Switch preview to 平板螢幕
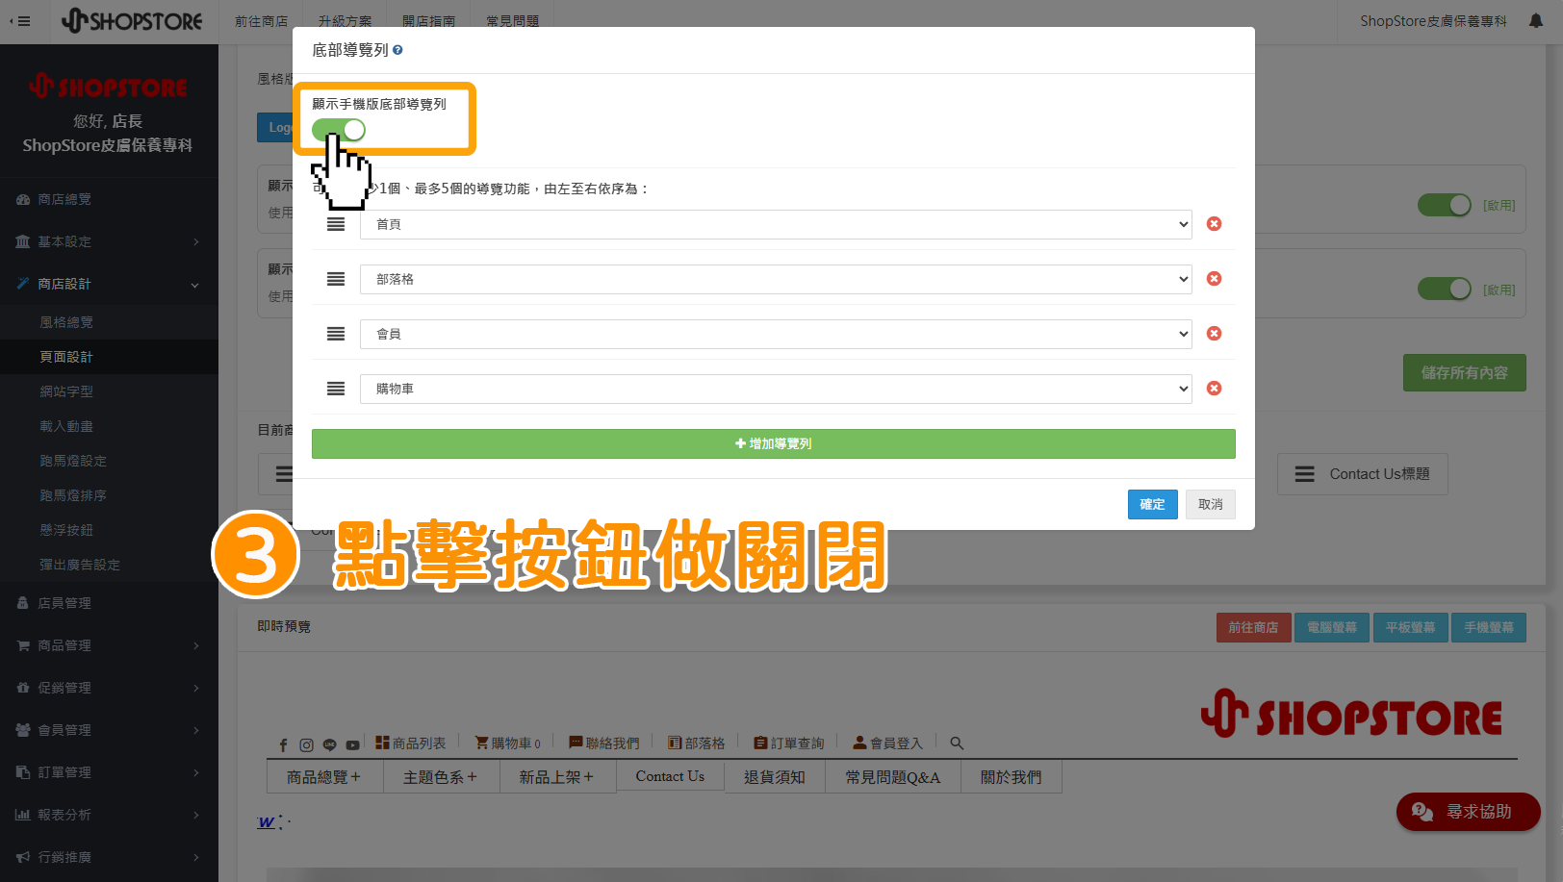The height and width of the screenshot is (882, 1563). [1410, 627]
